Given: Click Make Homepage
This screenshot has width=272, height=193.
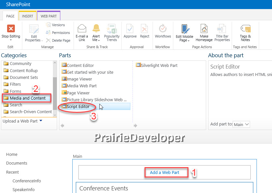Looking at the screenshot, I should coord(204,33).
